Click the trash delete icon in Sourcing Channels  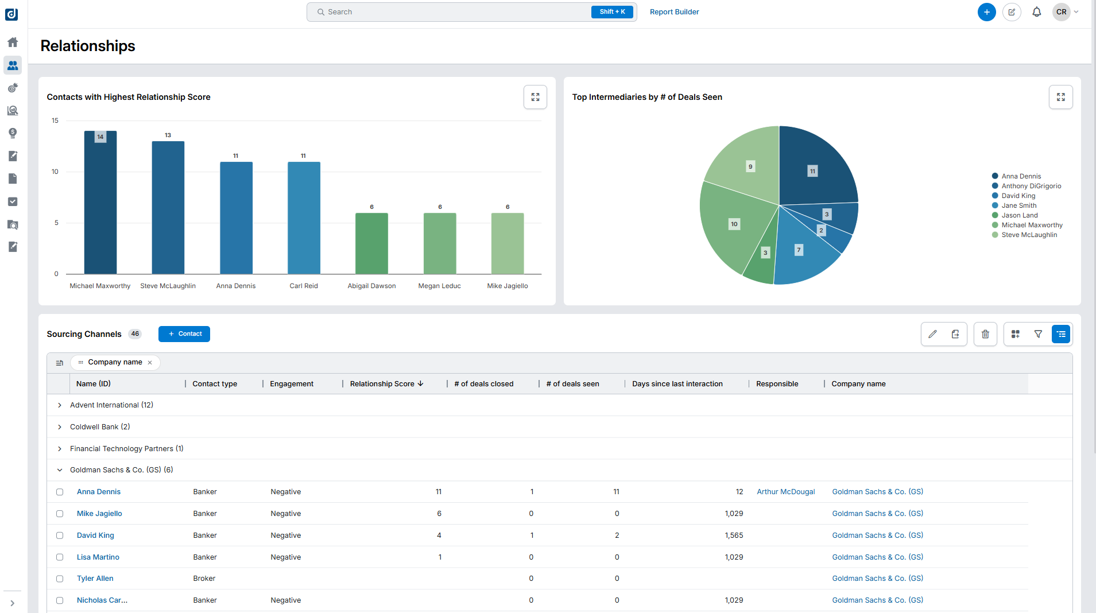coord(985,334)
